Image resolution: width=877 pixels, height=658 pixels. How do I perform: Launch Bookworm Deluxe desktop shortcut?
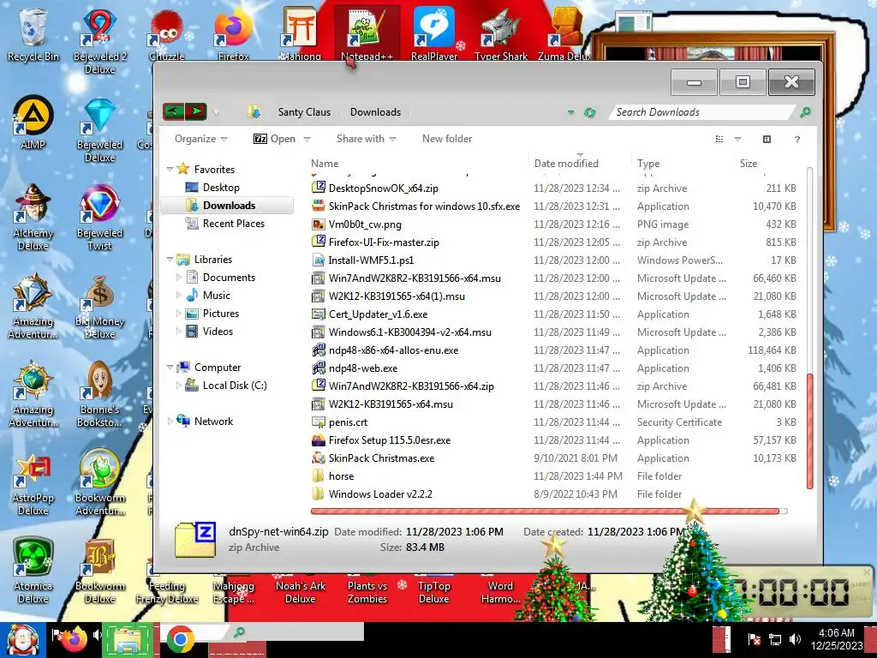click(x=99, y=571)
